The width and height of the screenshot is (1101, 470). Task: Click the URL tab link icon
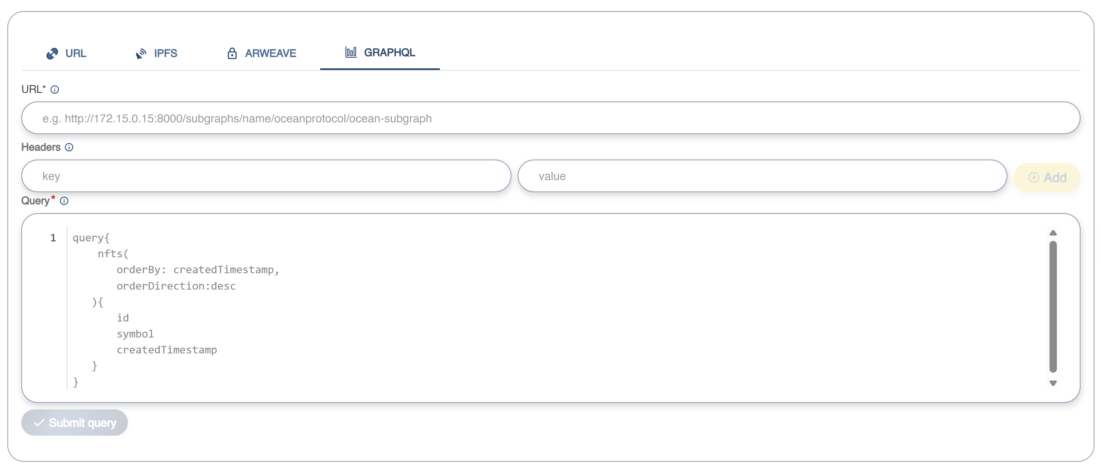point(52,54)
